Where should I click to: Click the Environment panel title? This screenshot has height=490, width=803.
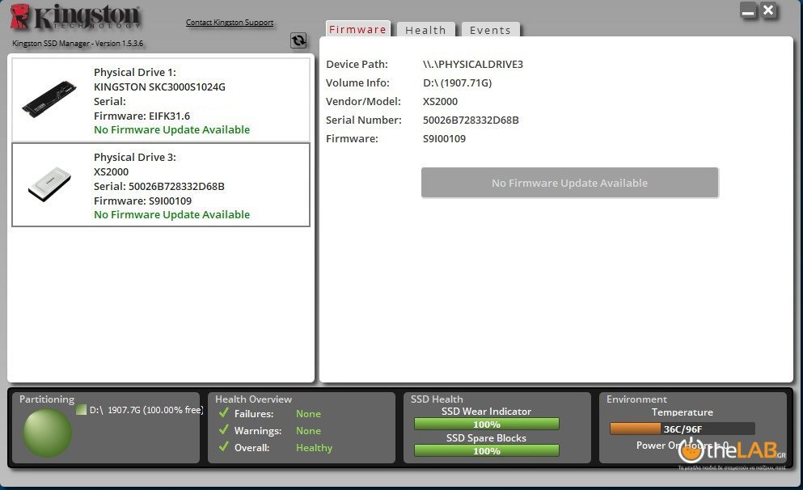coord(636,399)
